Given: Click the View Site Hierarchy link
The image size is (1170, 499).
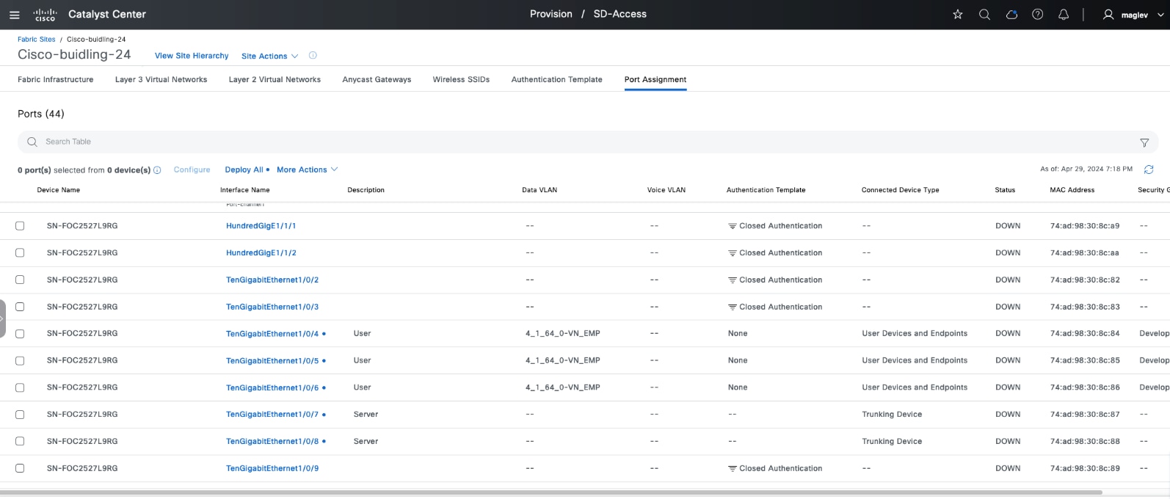Looking at the screenshot, I should pos(192,56).
